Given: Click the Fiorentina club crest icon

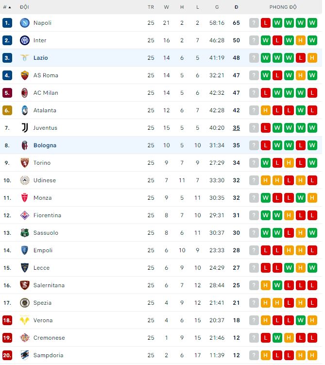Looking at the screenshot, I should pyautogui.click(x=25, y=215).
